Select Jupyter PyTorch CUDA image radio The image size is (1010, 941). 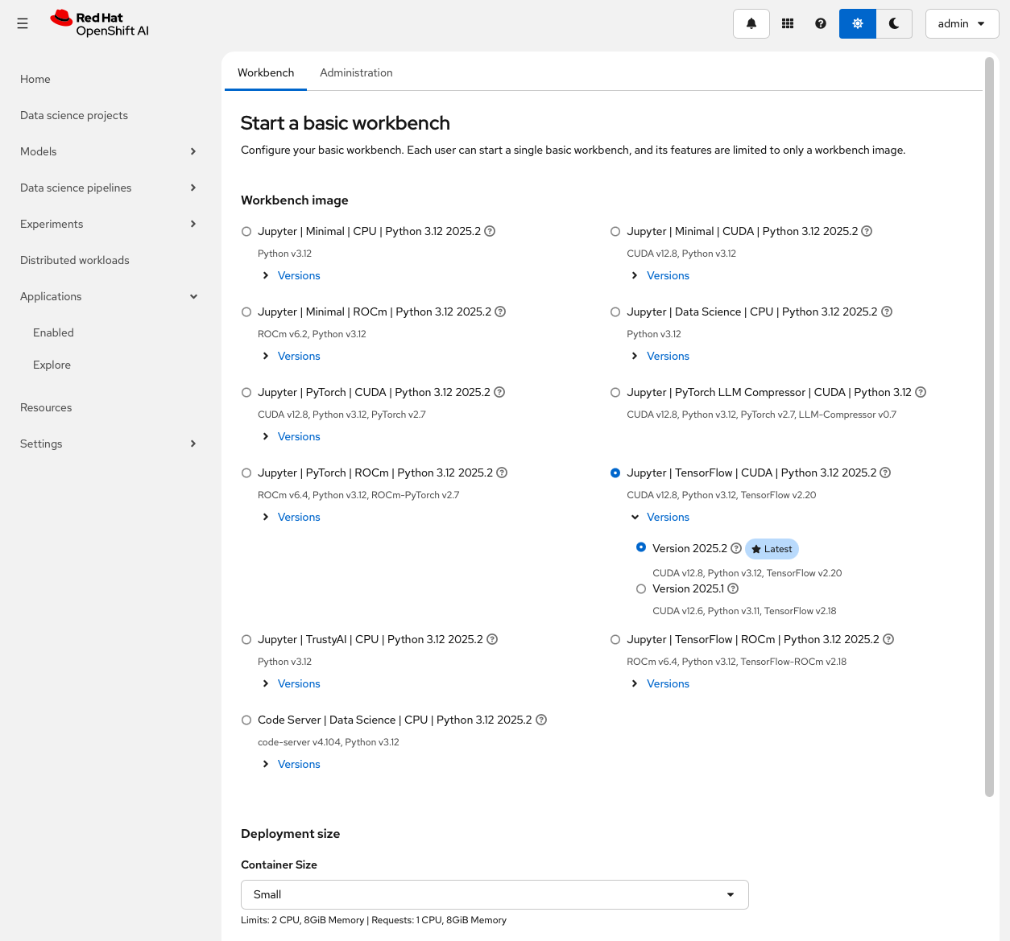point(246,392)
